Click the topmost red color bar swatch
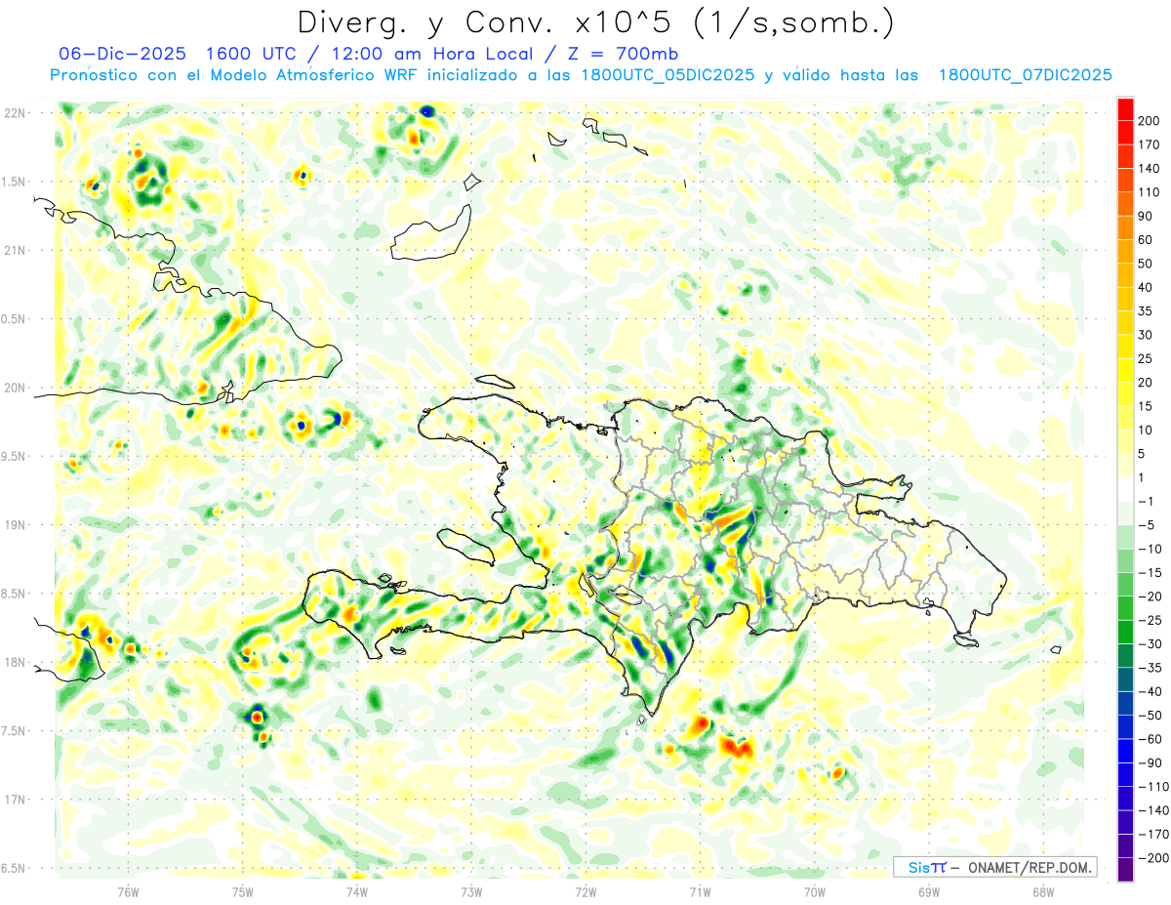Image resolution: width=1171 pixels, height=905 pixels. (x=1126, y=109)
